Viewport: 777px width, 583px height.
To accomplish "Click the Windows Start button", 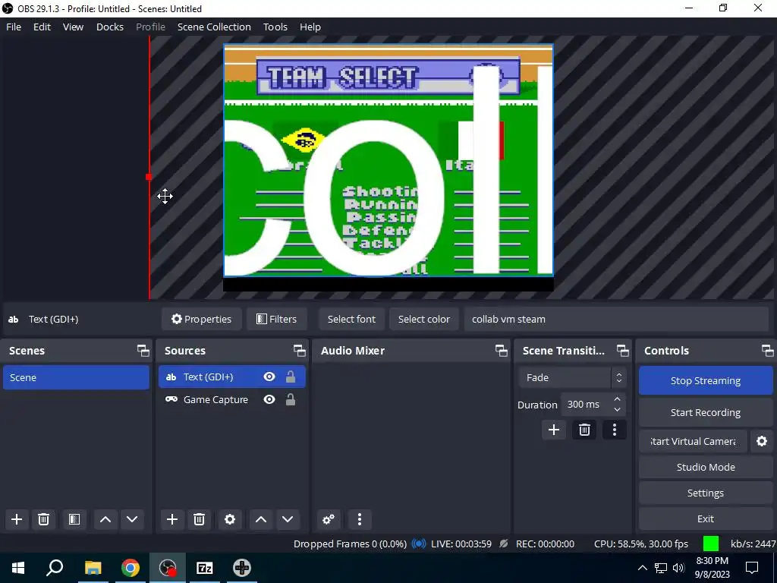I will point(18,568).
